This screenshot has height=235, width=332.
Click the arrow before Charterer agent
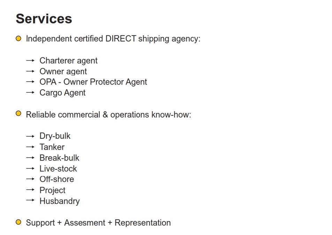(30, 61)
